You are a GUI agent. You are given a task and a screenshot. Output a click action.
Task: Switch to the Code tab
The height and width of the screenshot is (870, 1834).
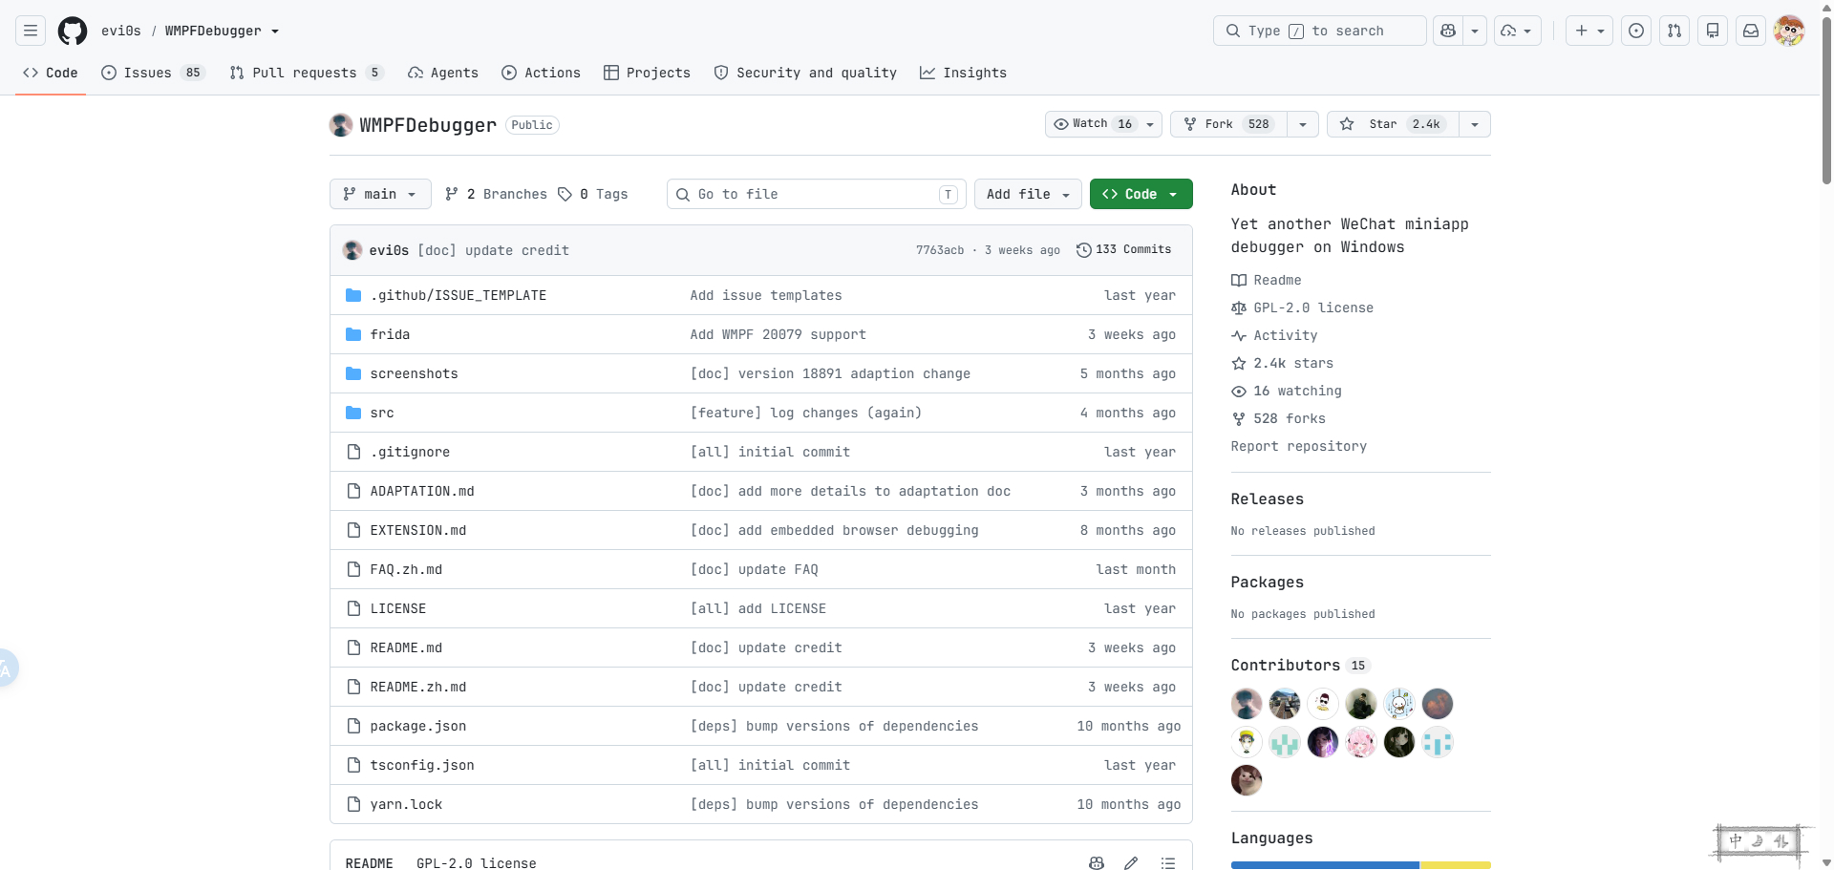(x=51, y=73)
